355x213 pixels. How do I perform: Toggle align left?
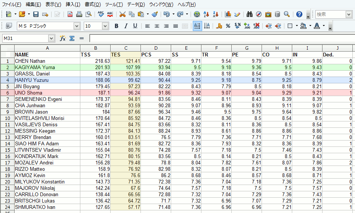(x=147, y=26)
